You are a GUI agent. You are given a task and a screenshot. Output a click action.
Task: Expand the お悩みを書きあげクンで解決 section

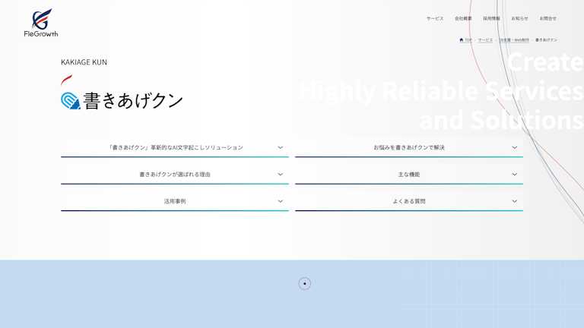[409, 147]
